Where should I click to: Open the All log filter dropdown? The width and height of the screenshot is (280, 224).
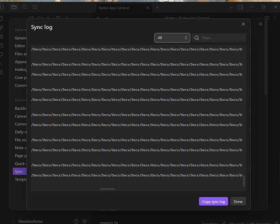tap(172, 38)
